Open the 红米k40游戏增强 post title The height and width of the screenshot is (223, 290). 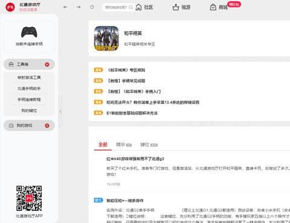coord(135,159)
